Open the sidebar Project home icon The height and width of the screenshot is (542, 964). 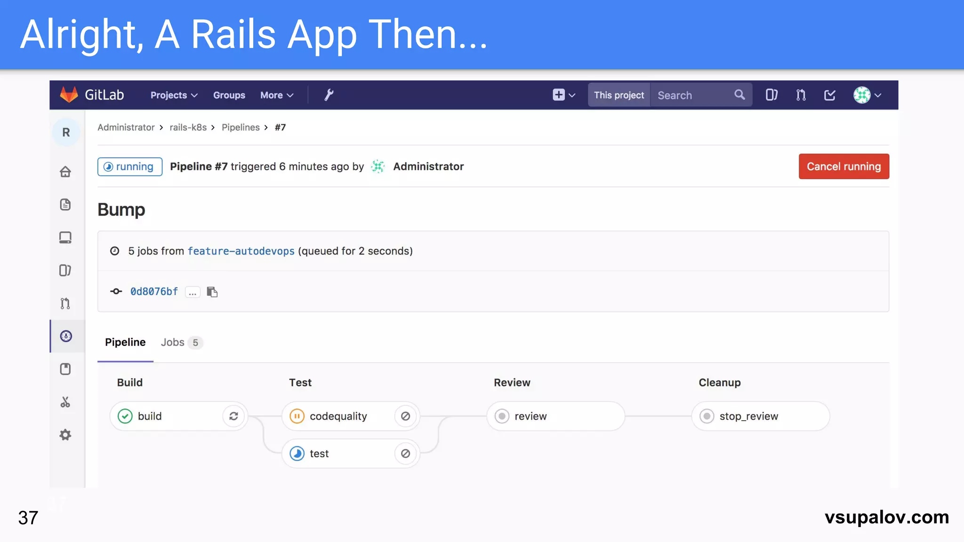(x=65, y=172)
